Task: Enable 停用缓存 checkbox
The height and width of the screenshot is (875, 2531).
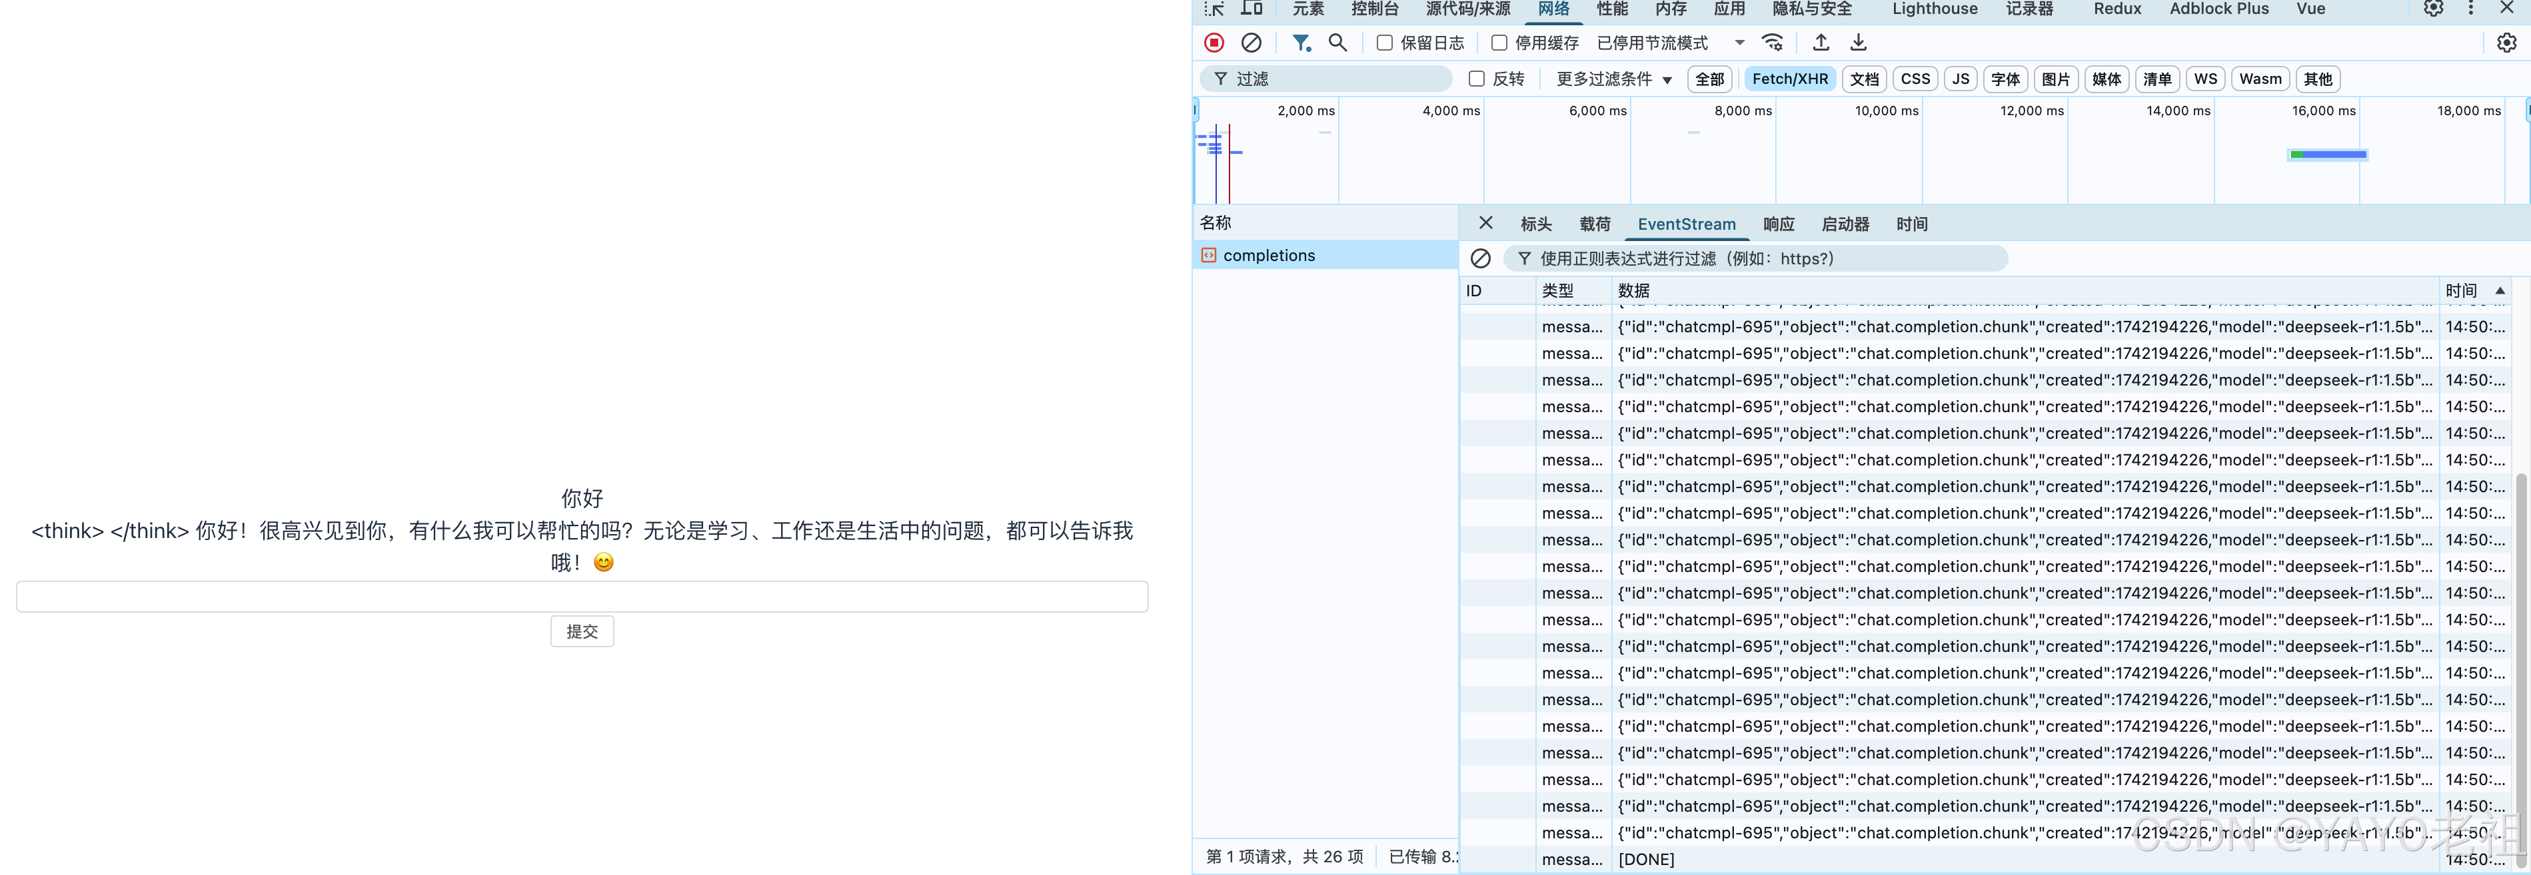Action: [x=1499, y=43]
